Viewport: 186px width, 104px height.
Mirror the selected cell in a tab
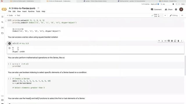click(175, 41)
